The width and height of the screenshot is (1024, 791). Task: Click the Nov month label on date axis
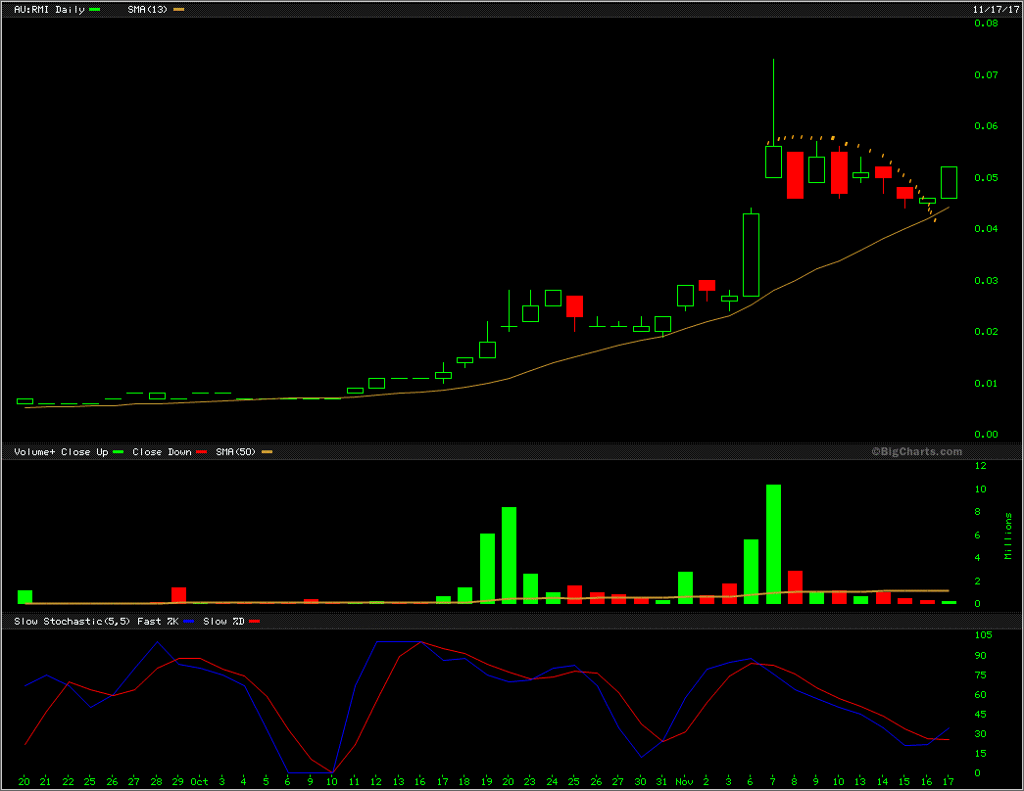pos(684,782)
